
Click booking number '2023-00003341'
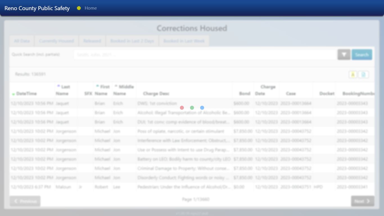click(x=355, y=187)
